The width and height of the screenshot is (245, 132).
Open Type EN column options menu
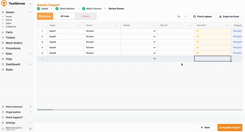(x=227, y=25)
